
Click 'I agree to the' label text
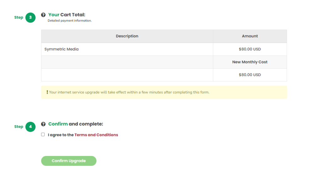click(61, 135)
